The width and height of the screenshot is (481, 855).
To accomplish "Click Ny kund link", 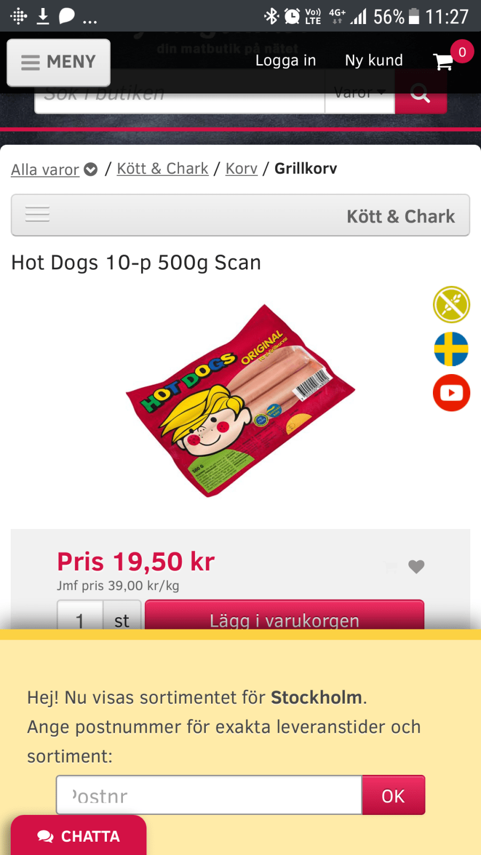I will (374, 60).
